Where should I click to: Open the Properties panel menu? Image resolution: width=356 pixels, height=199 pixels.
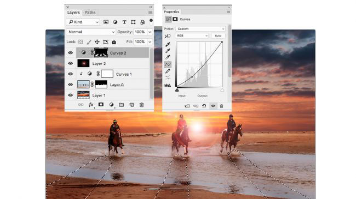[x=228, y=12]
